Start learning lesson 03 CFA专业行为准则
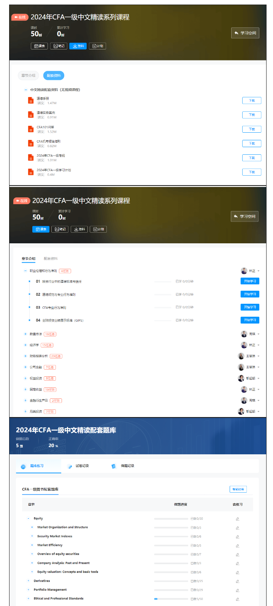This screenshot has width=273, height=606. pos(250,307)
